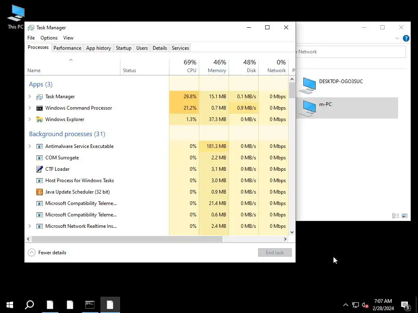Select the 0.9 MB/s disk cell
Image resolution: width=418 pixels, height=313 pixels.
244,108
